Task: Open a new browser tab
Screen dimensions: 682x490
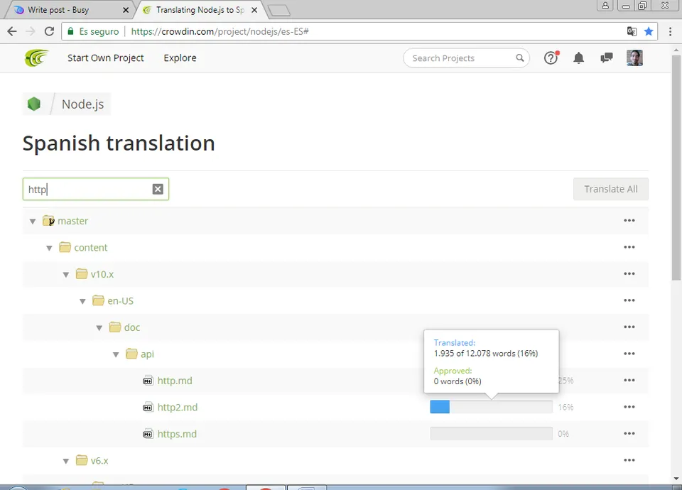Action: [278, 11]
